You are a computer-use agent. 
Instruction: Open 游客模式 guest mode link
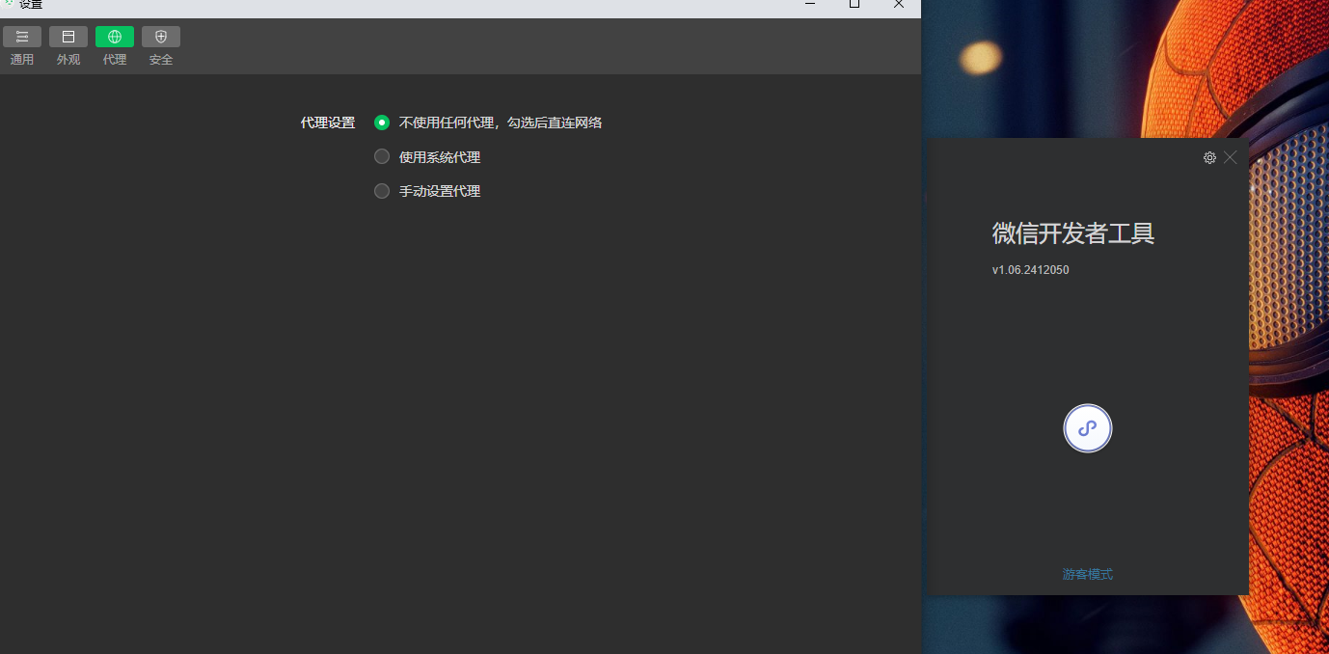1088,574
